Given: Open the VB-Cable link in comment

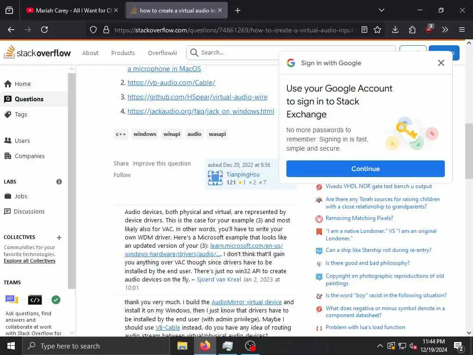Looking at the screenshot, I should point(168,328).
